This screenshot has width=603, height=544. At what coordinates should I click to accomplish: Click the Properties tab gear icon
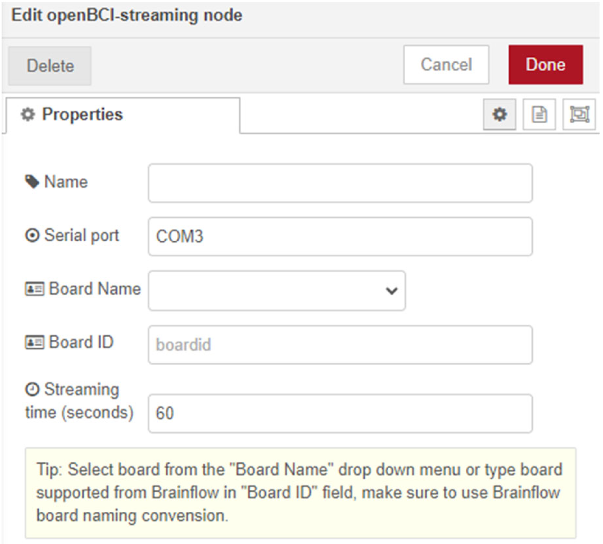[28, 114]
